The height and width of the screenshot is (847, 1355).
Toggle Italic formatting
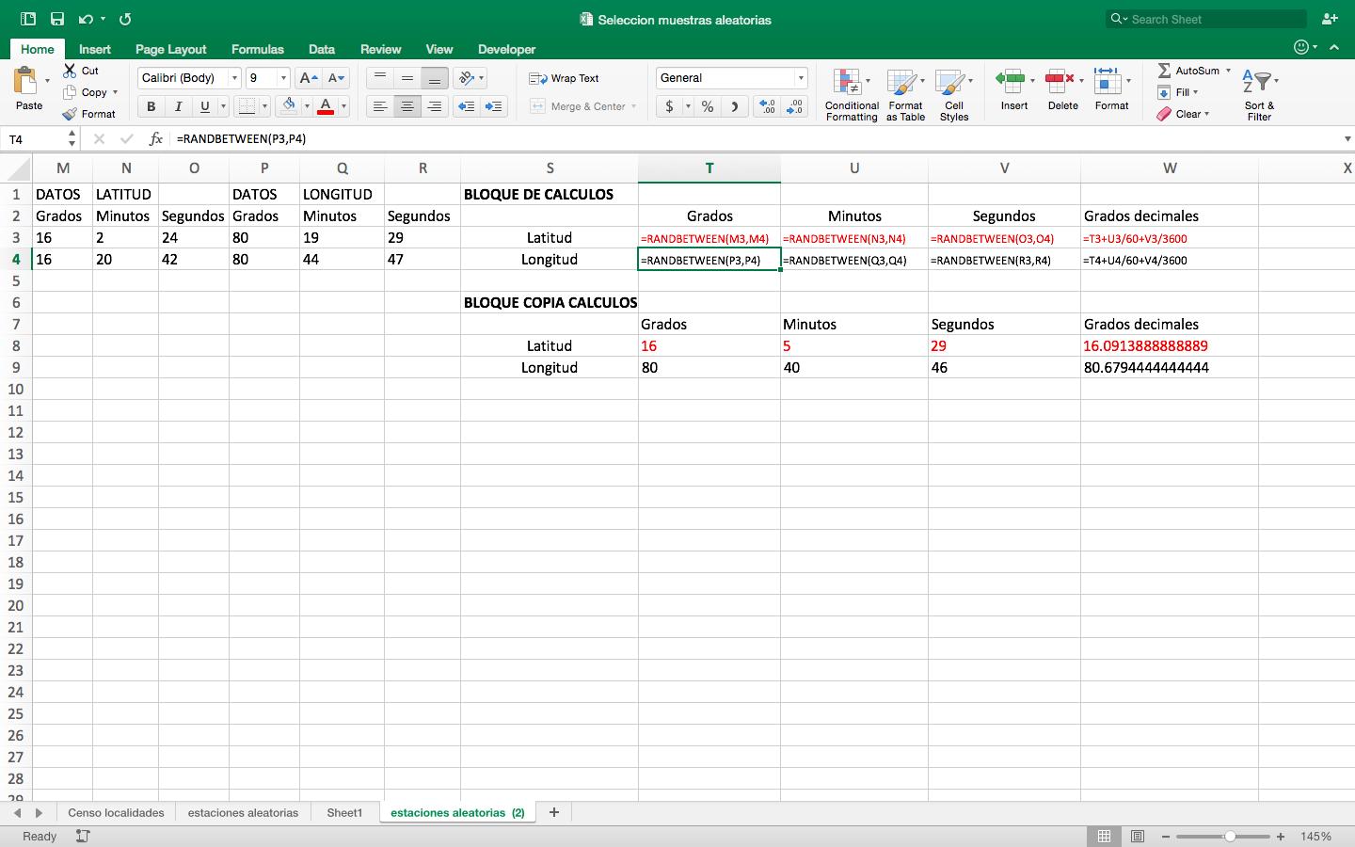[178, 106]
